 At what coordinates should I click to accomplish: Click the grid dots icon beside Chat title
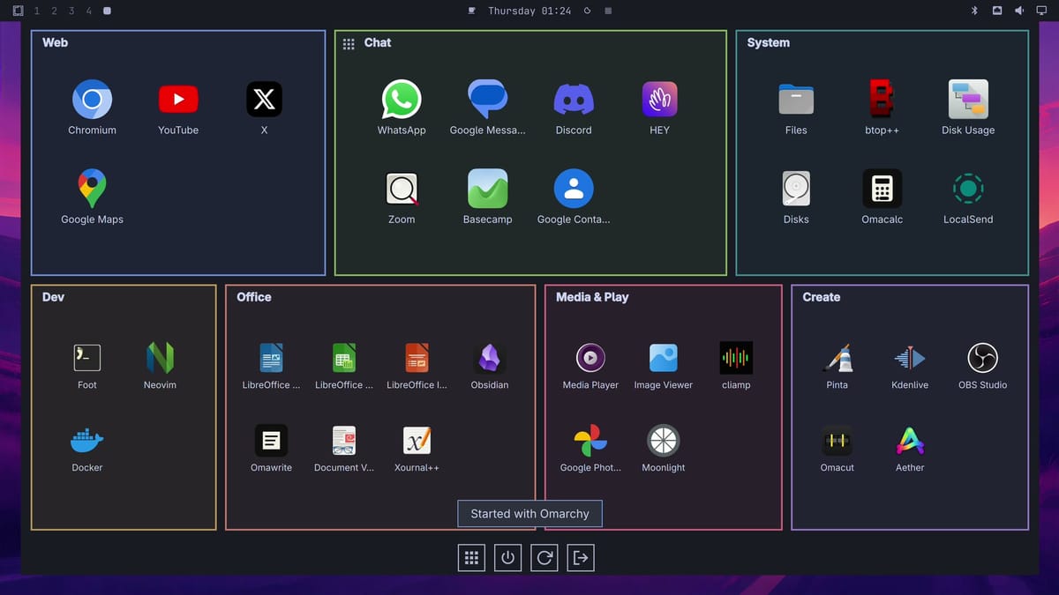click(x=349, y=43)
